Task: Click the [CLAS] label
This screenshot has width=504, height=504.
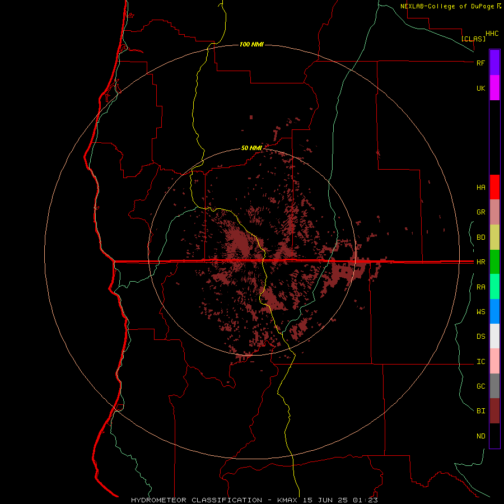Action: 473,39
